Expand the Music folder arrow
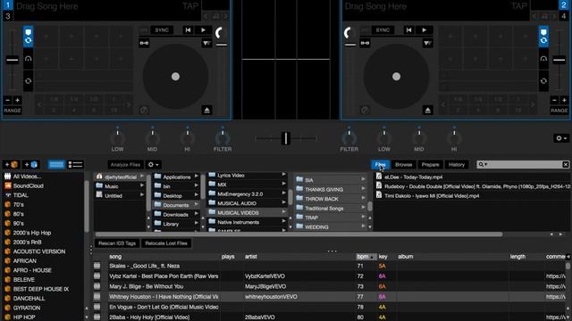572x321 pixels. [142, 186]
